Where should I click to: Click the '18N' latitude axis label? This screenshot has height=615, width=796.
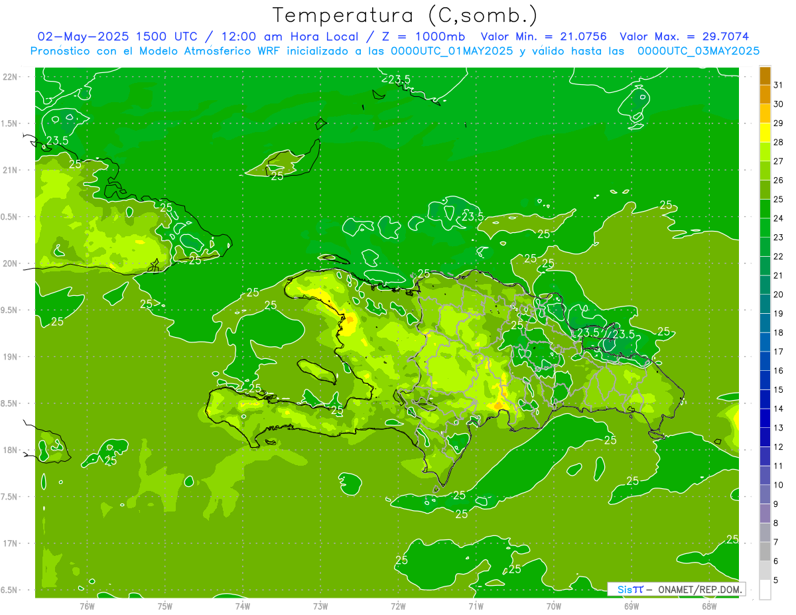point(11,450)
